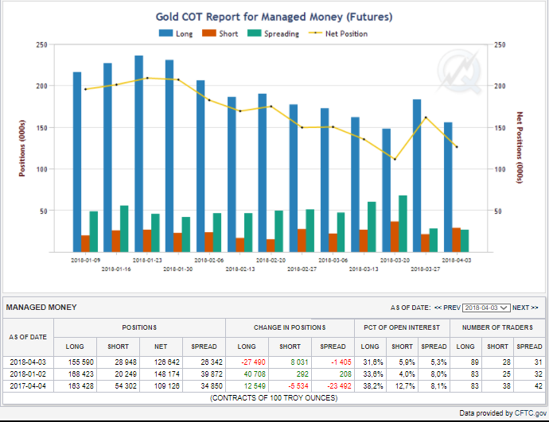Go to next report date with NEXT >>
Viewport: 549px width, 422px height.
tap(525, 308)
